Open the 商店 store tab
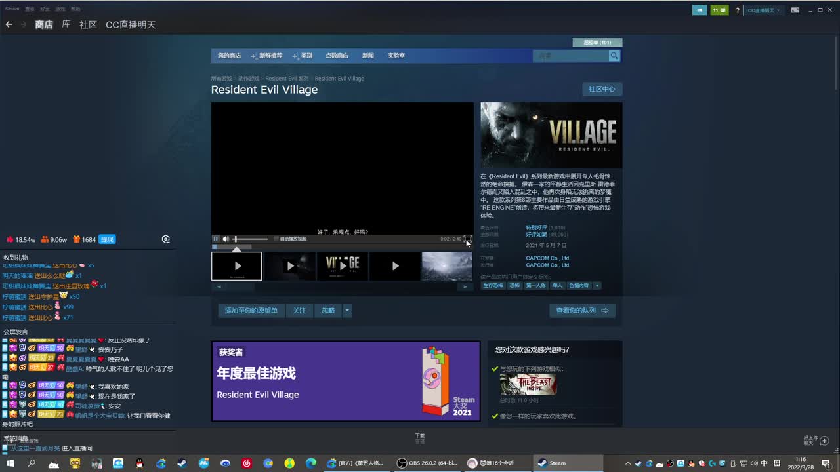 point(44,24)
